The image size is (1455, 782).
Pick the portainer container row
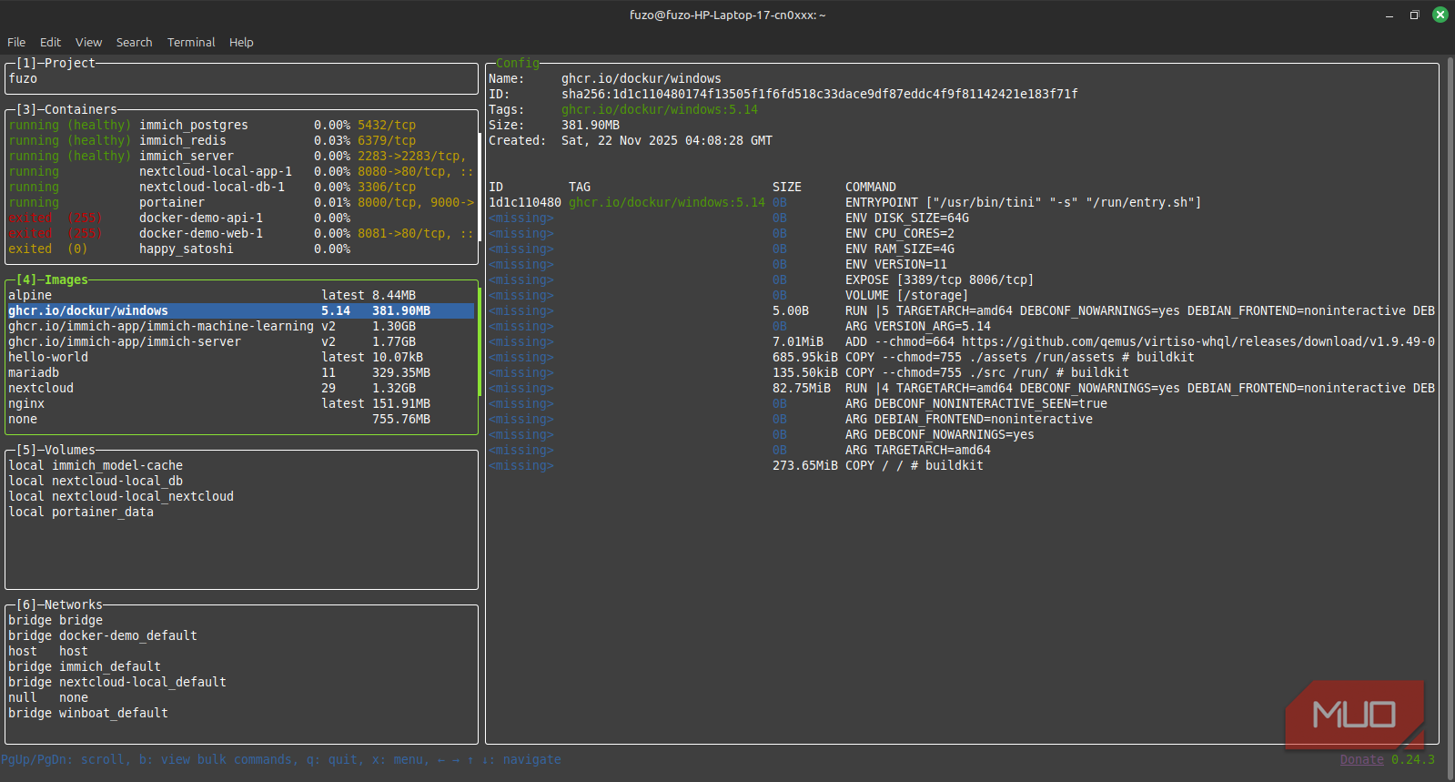[241, 202]
